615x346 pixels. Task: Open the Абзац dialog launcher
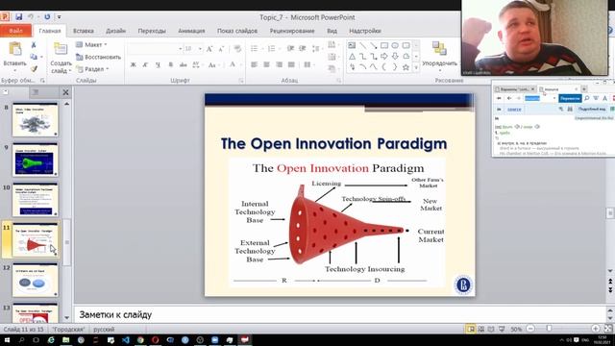339,81
